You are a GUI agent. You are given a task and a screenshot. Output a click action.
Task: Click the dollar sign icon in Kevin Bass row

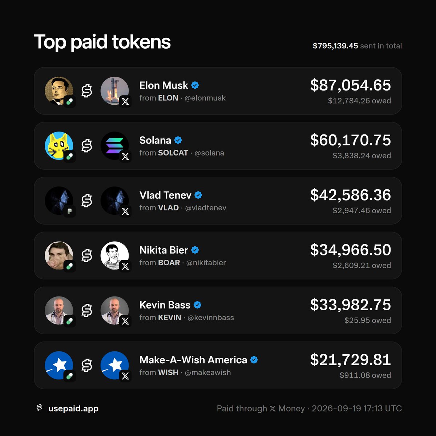[x=87, y=310]
